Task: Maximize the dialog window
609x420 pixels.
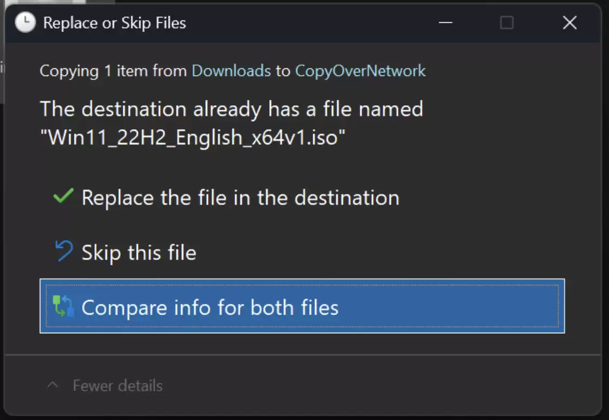Action: pyautogui.click(x=506, y=23)
